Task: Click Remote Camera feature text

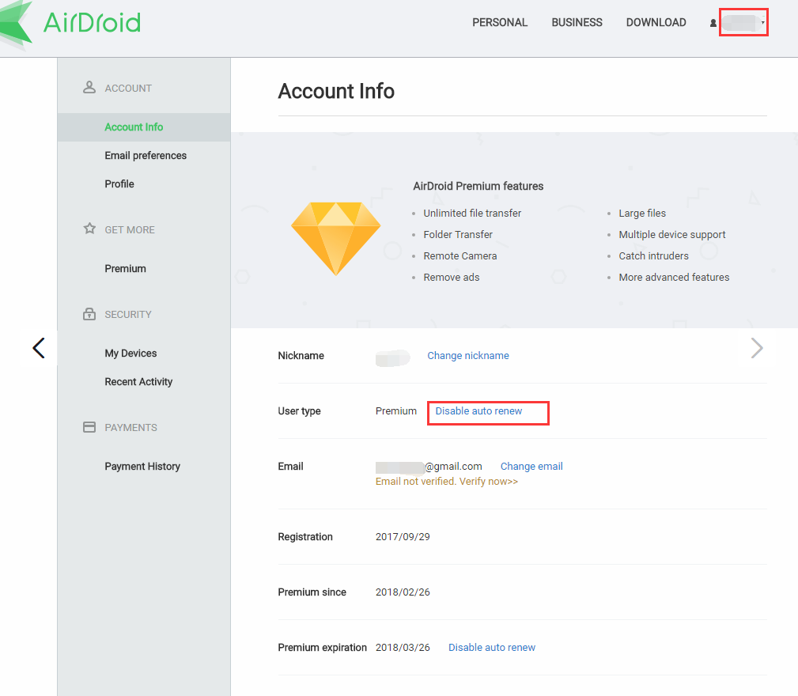Action: 460,255
